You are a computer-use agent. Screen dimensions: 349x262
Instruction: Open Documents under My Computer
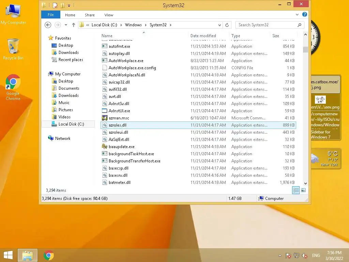click(69, 88)
